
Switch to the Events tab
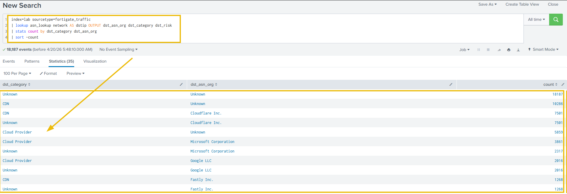tap(9, 61)
